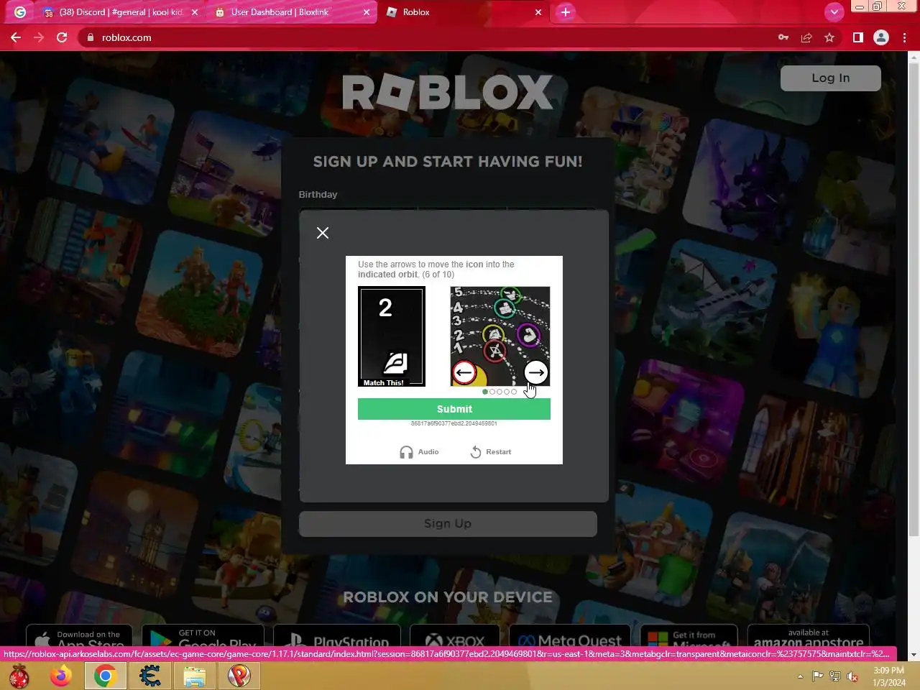
Task: Click the Sign Up button
Action: 448,524
